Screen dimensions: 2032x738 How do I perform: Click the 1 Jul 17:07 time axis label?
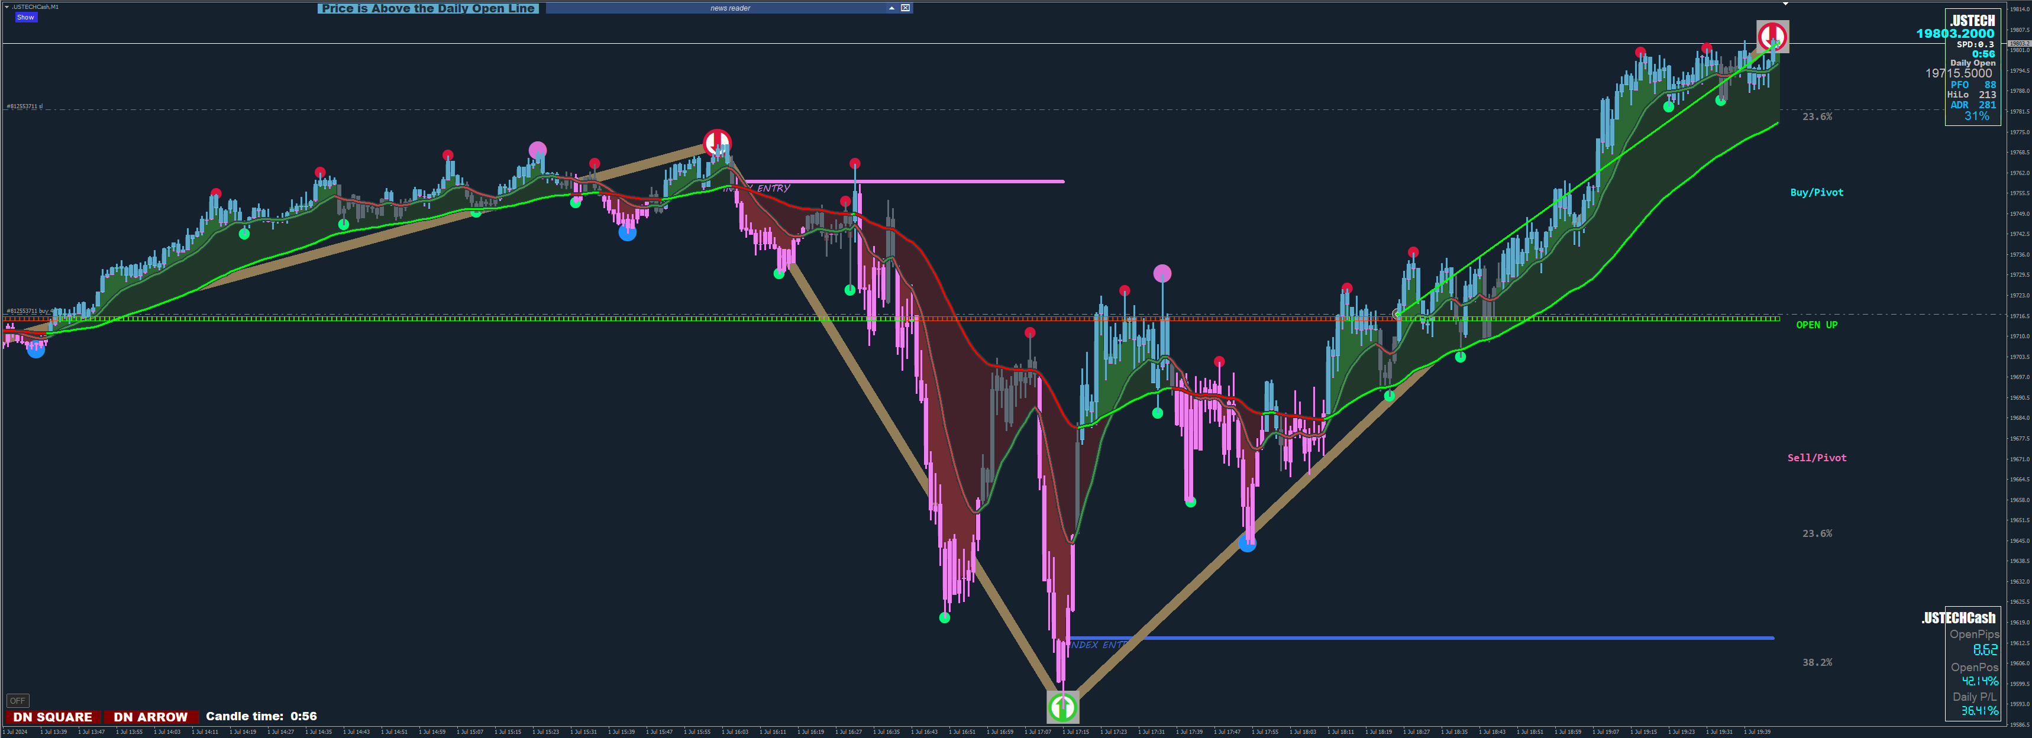(x=1038, y=731)
